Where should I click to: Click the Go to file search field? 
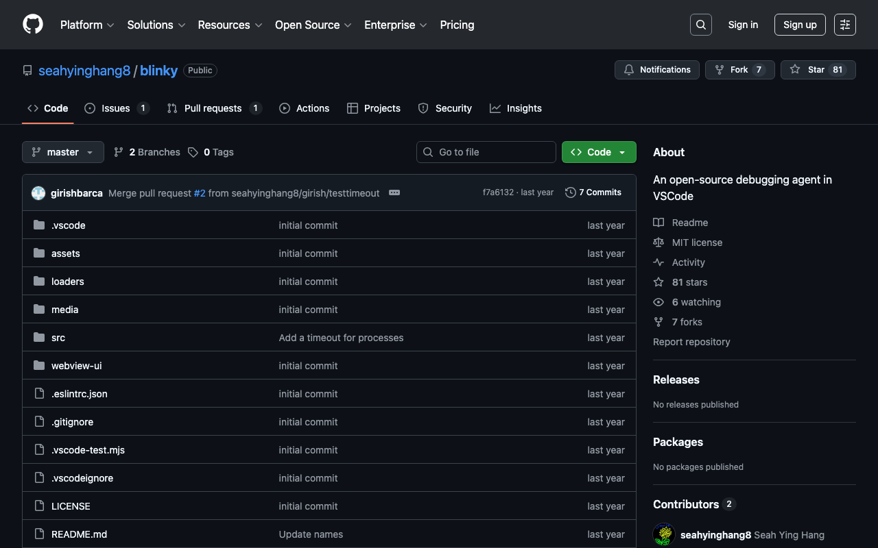[x=486, y=152]
